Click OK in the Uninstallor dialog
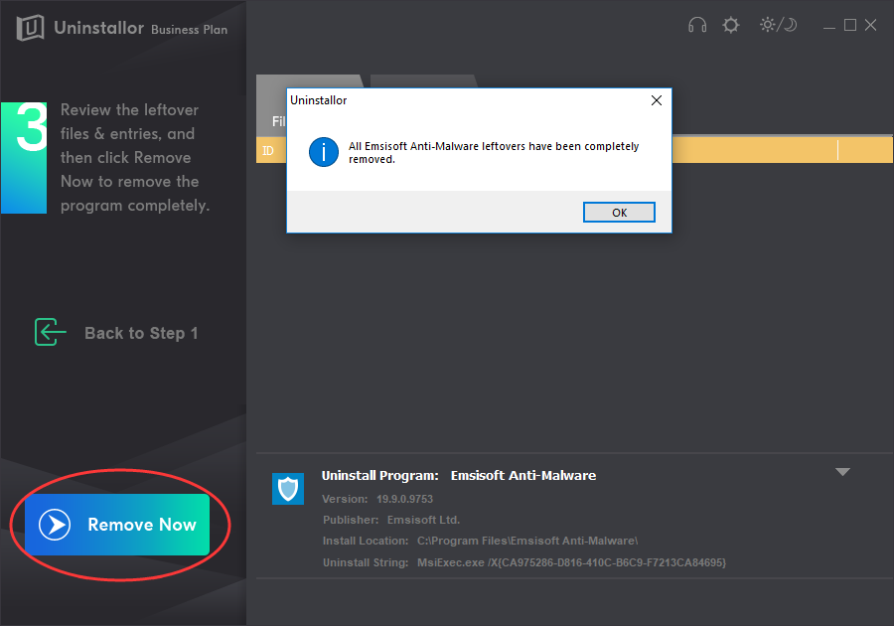Viewport: 894px width, 626px height. click(619, 212)
